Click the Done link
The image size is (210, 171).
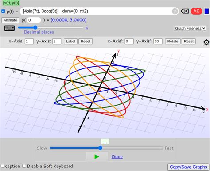tap(117, 156)
